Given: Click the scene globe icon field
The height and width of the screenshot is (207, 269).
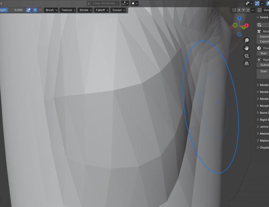Looking at the screenshot, I should (x=263, y=25).
